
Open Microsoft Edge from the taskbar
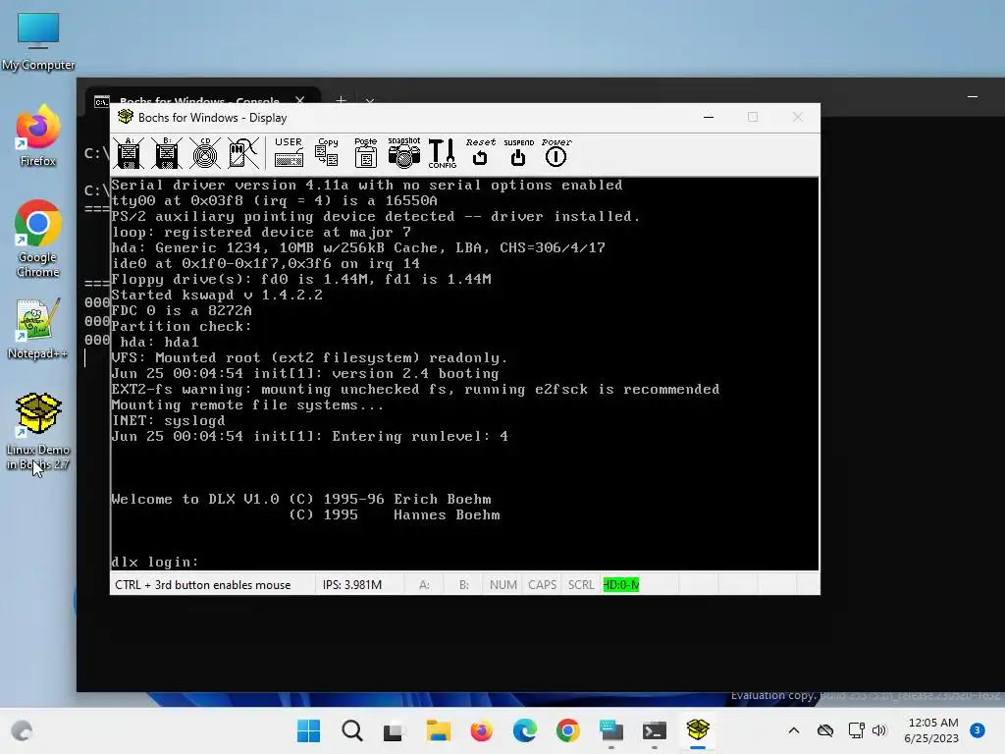pyautogui.click(x=524, y=730)
